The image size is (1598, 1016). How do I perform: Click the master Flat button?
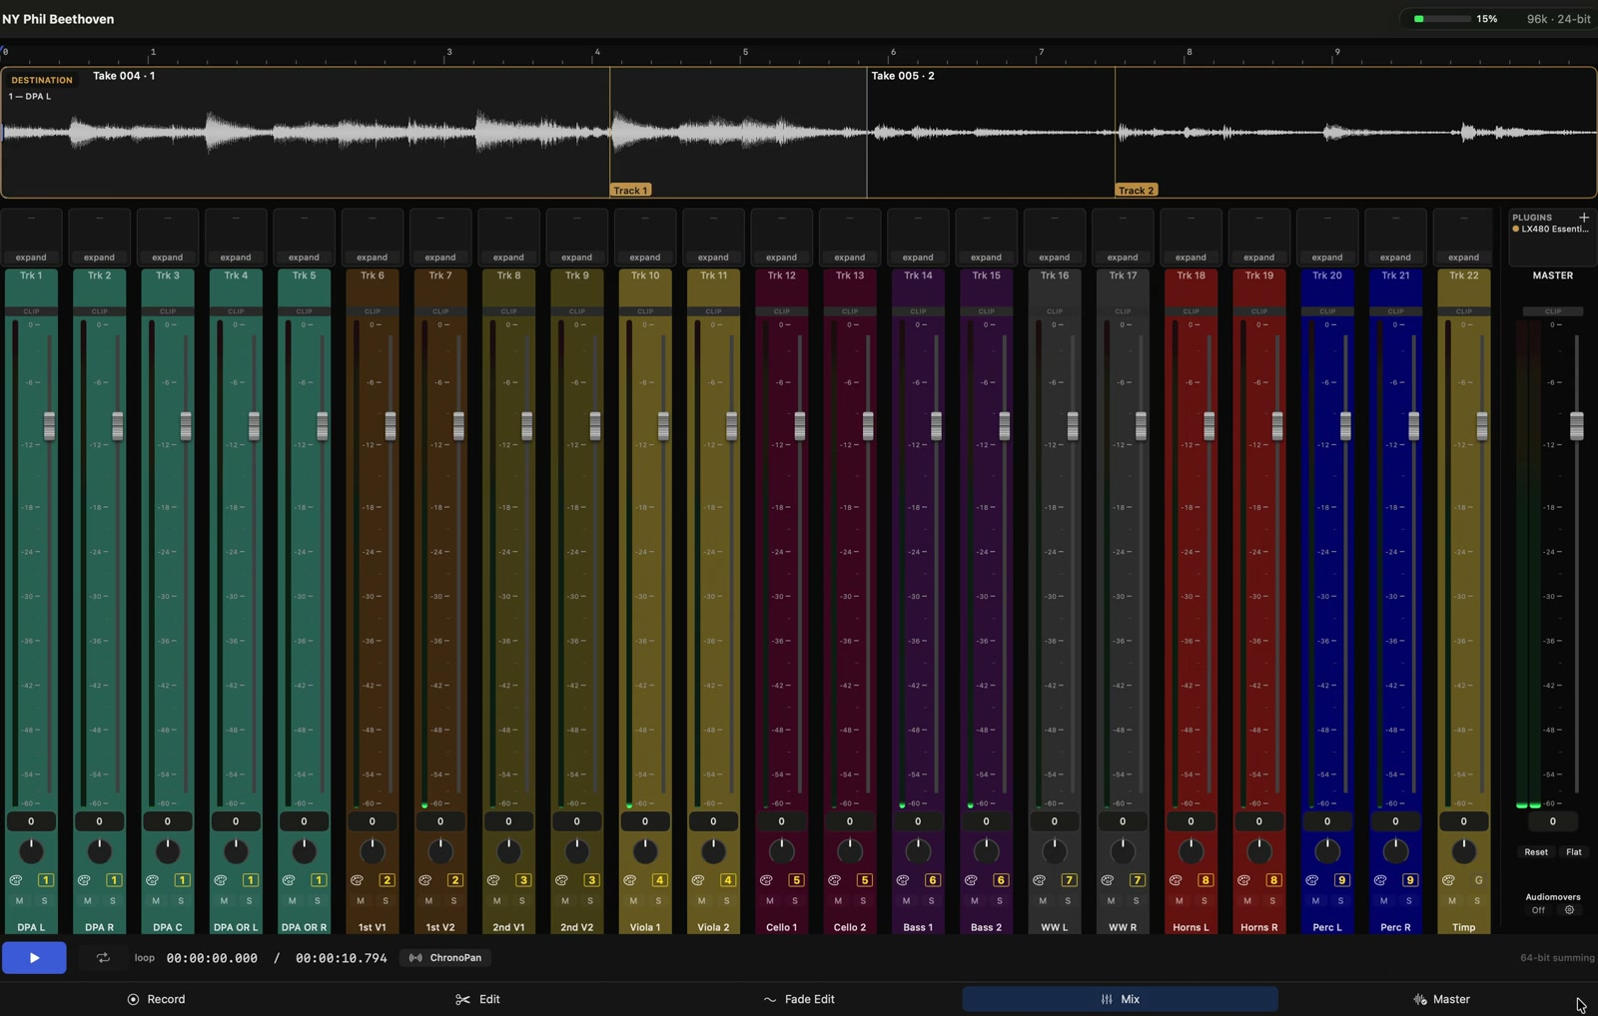pos(1574,852)
